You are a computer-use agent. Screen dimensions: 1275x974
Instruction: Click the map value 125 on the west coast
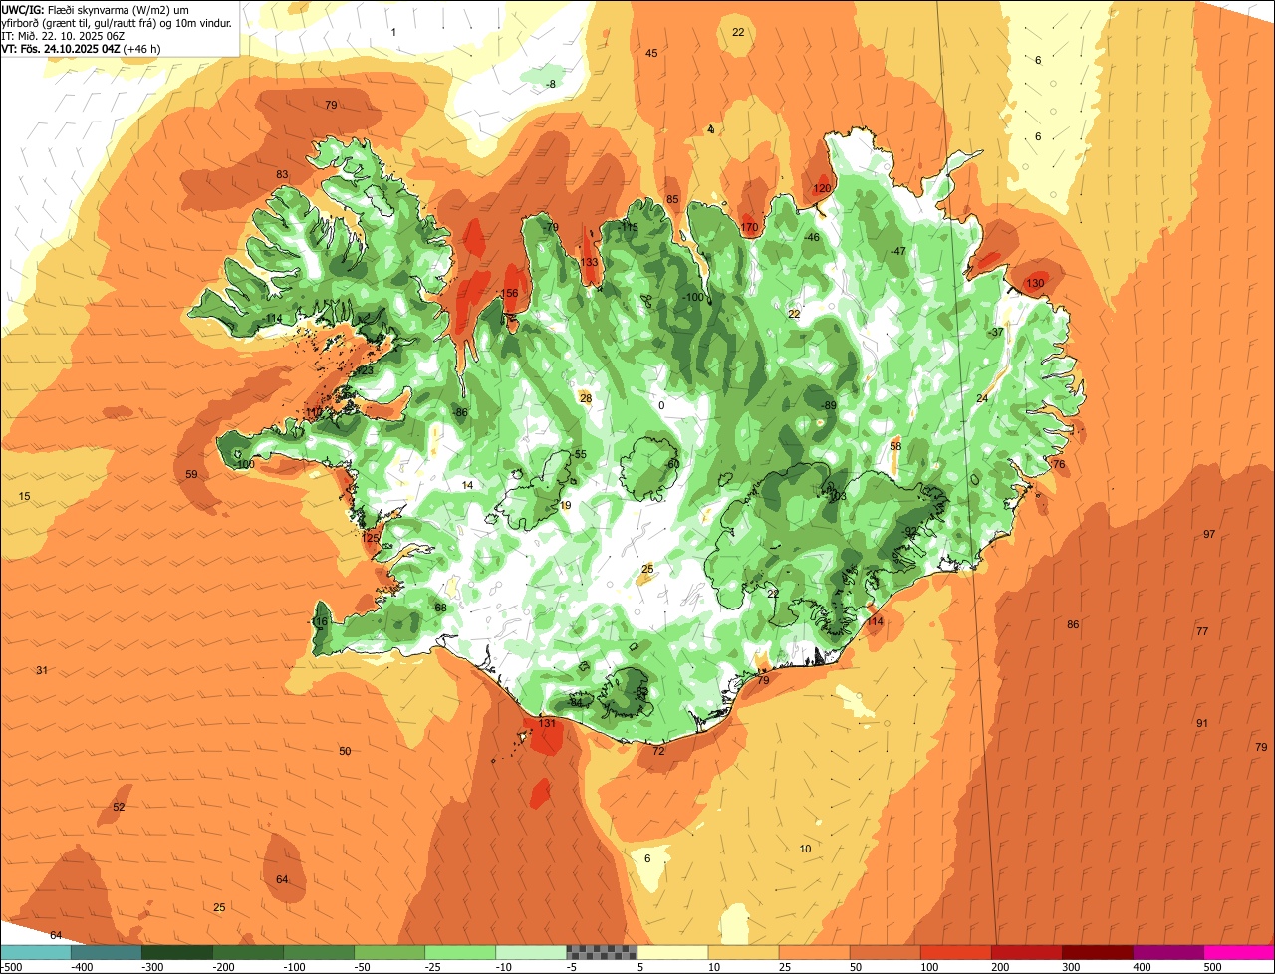371,539
